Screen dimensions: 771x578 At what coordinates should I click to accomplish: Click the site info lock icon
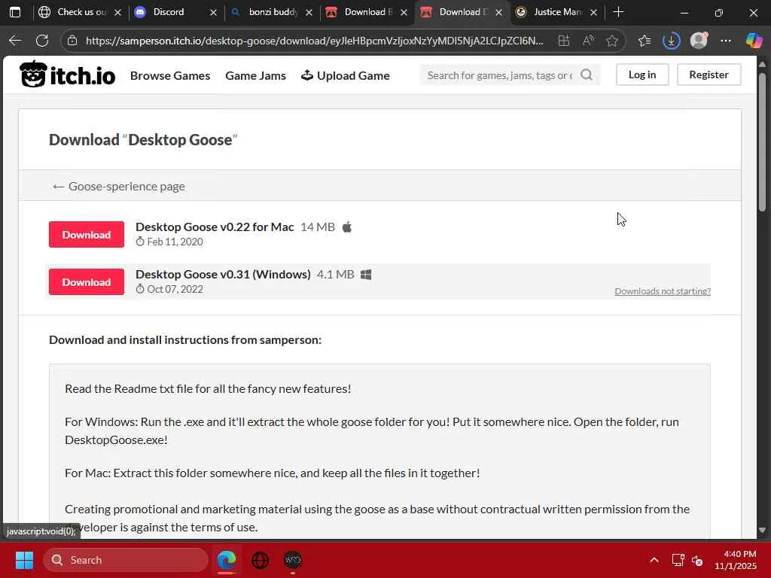[x=72, y=41]
